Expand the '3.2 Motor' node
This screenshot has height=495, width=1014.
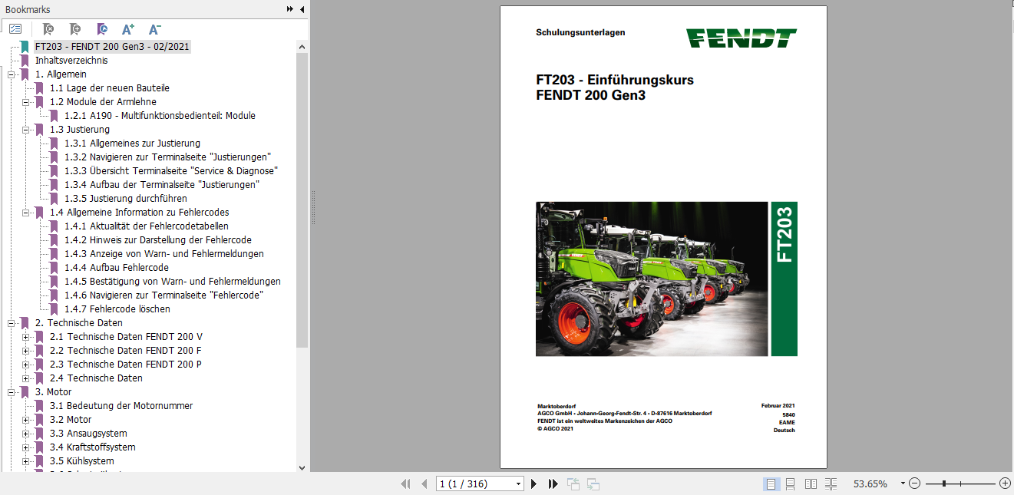coord(25,420)
